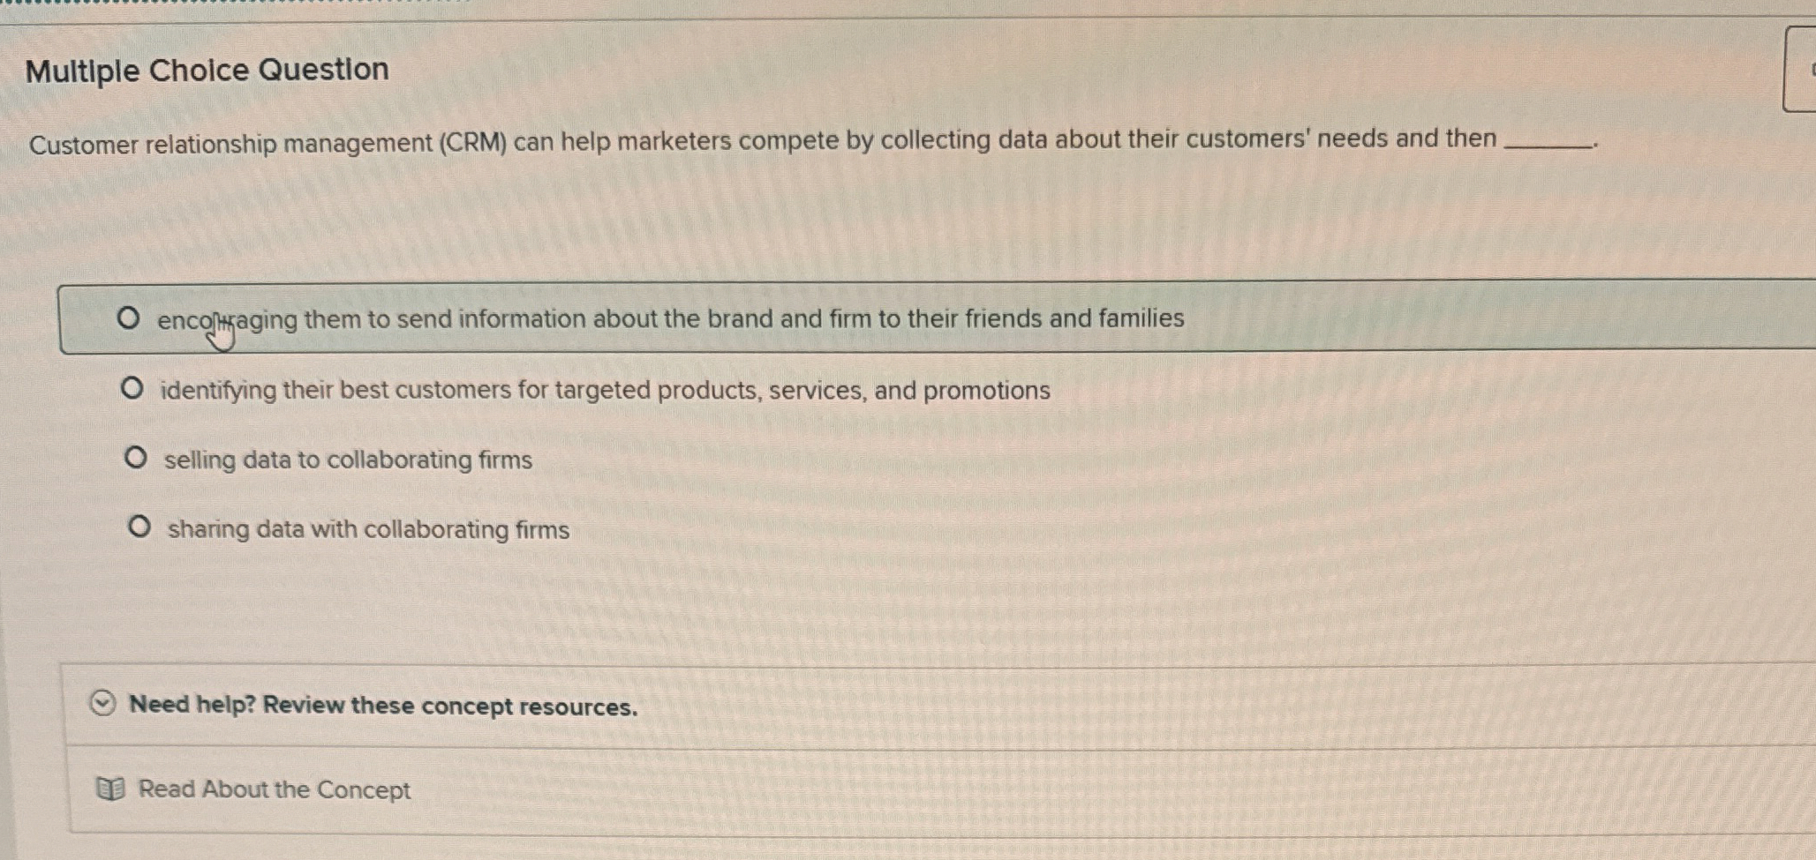Open the Read About the Concept resource
The height and width of the screenshot is (860, 1816).
(x=275, y=788)
